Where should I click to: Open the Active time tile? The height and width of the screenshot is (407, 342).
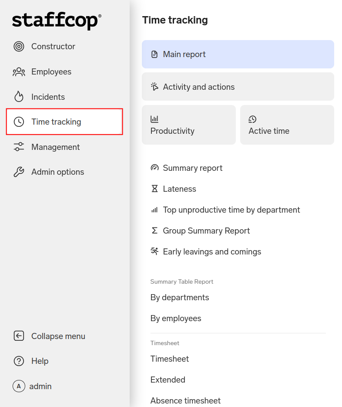pyautogui.click(x=287, y=125)
